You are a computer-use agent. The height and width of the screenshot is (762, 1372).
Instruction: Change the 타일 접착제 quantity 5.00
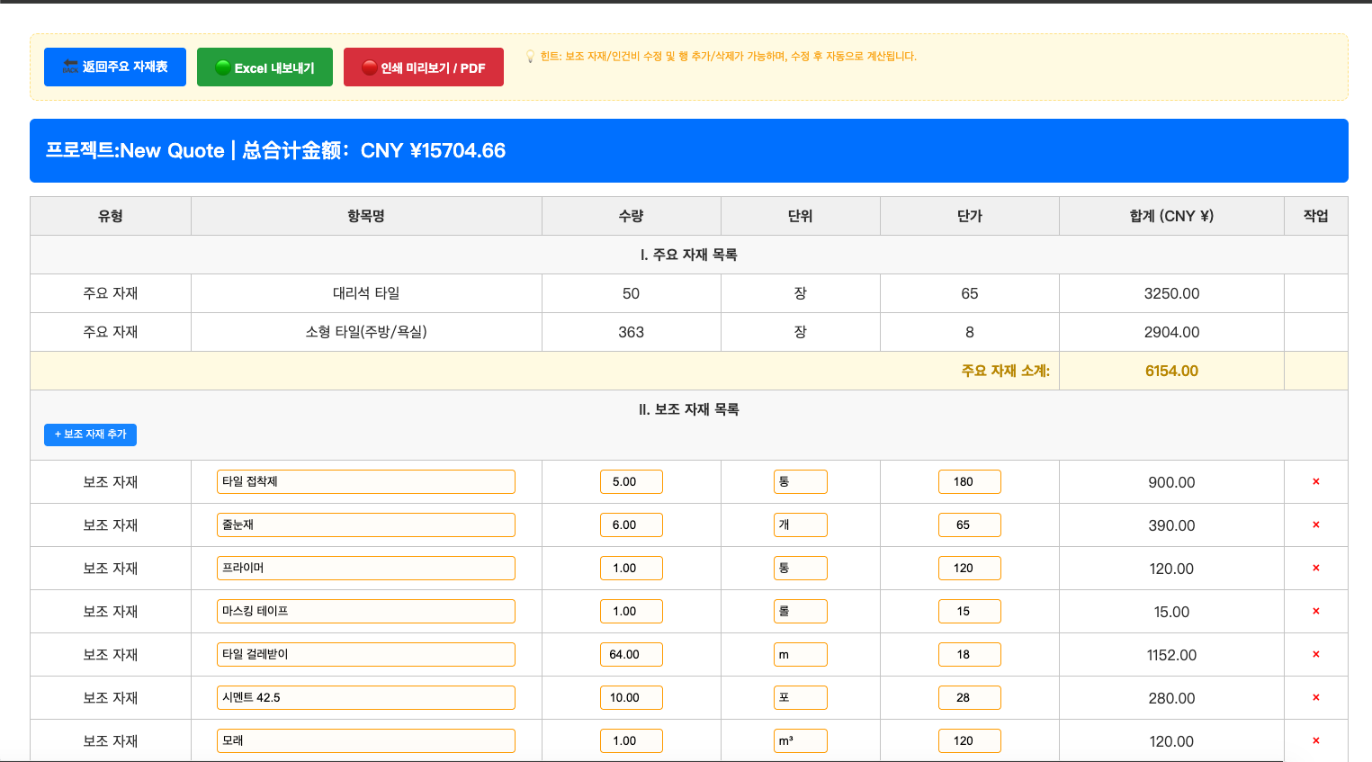pyautogui.click(x=632, y=481)
